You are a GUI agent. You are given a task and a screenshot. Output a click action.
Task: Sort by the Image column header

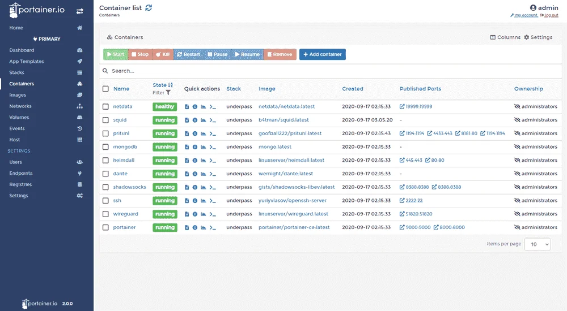[x=267, y=89]
